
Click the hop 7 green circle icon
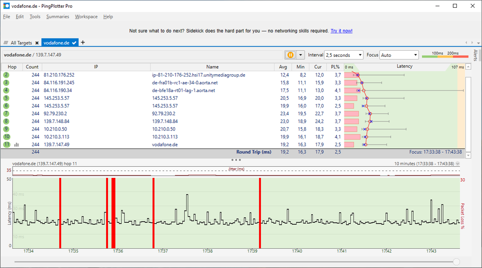(6, 114)
